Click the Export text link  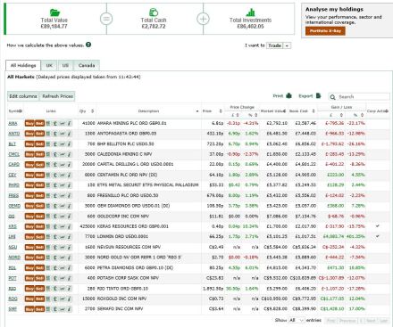pos(305,96)
